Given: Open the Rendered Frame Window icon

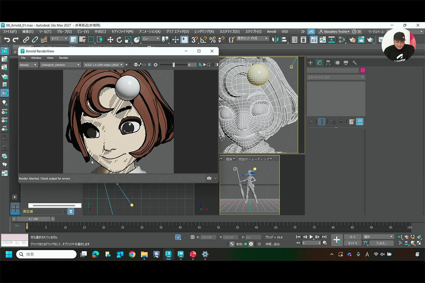Looking at the screenshot, I should pos(361,39).
